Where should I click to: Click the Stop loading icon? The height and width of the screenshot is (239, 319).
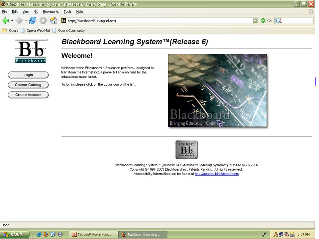point(43,20)
